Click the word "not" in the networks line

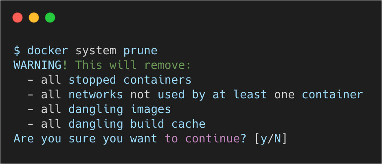pyautogui.click(x=140, y=95)
